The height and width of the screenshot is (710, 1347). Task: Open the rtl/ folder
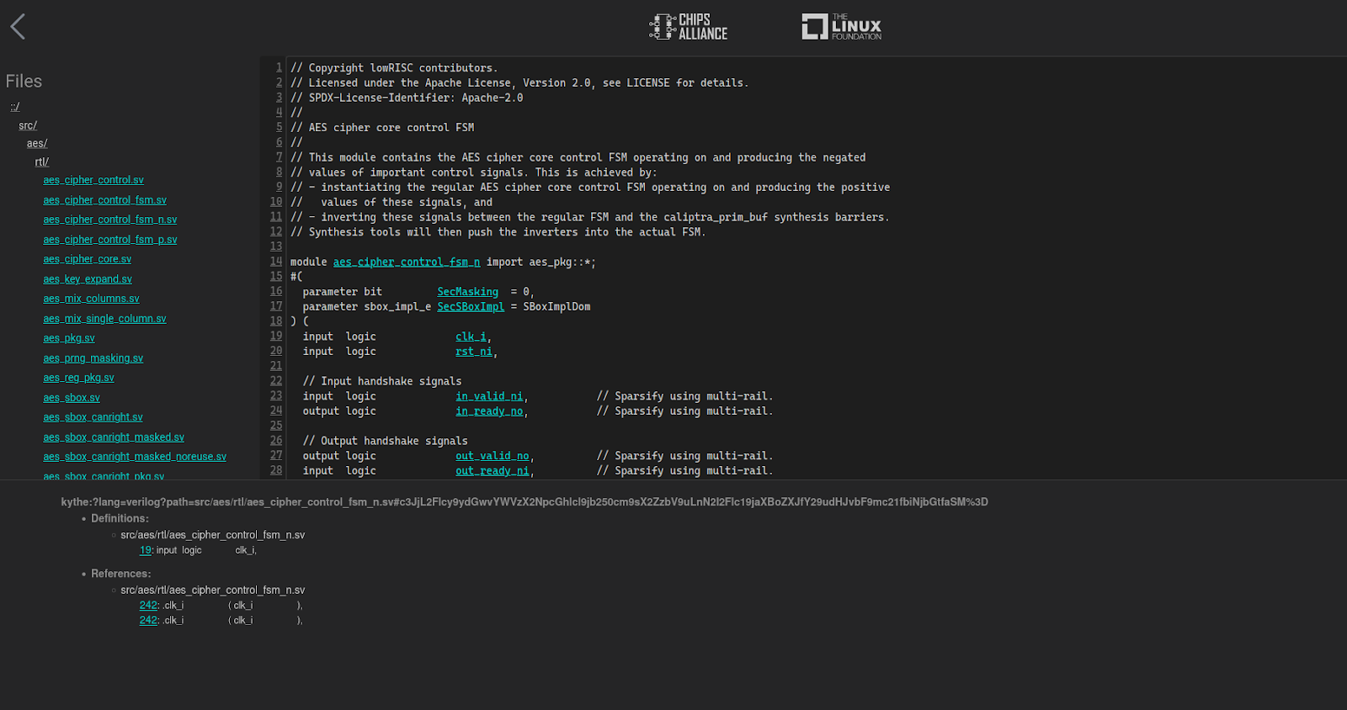click(x=42, y=162)
